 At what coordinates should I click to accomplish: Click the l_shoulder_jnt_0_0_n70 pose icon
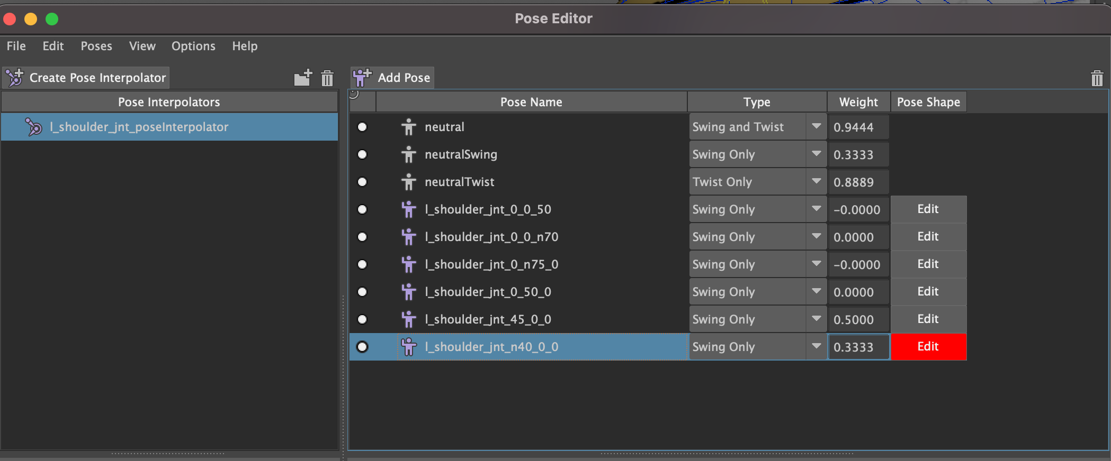408,237
